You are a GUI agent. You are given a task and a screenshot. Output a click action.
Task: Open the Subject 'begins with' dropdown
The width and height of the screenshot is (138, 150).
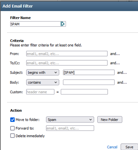click(x=43, y=73)
